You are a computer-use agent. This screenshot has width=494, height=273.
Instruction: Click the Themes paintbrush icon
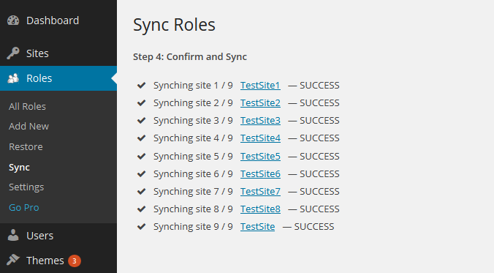pos(13,260)
